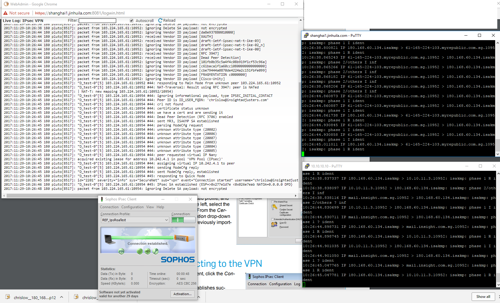The width and height of the screenshot is (500, 303).
Task: Click the green handshake status icon
Action: [x=148, y=251]
